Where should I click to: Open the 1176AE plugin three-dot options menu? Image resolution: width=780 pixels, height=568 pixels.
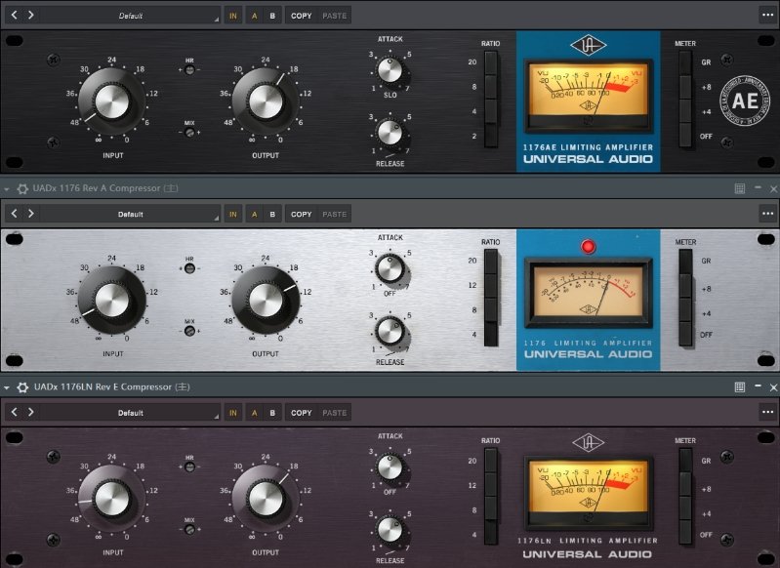pyautogui.click(x=767, y=15)
